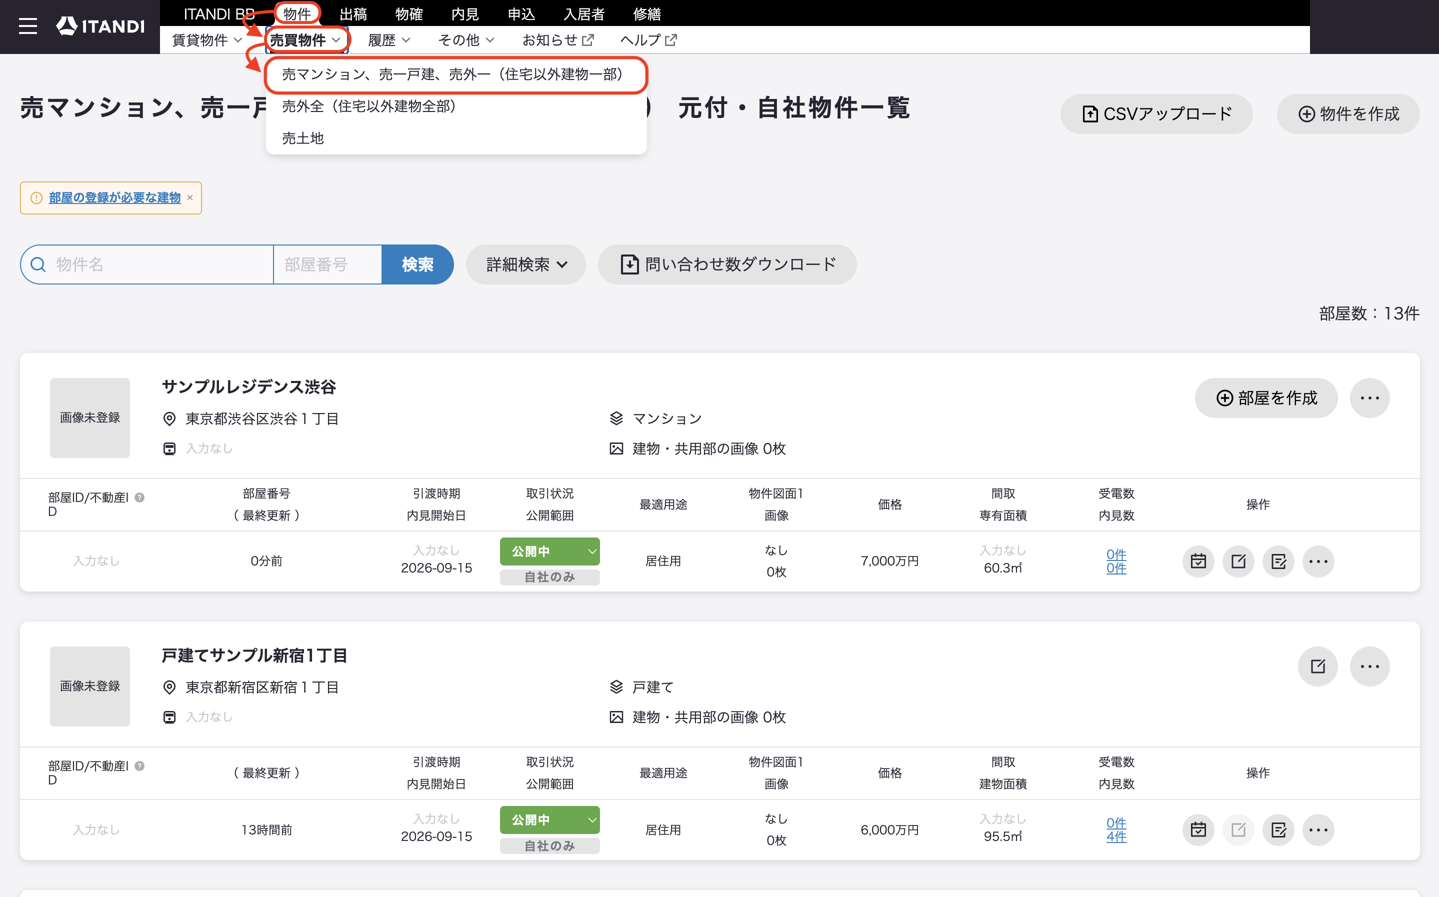Click the disabled edit icon in 6,000万円 row
Viewport: 1439px width, 897px height.
(1238, 829)
